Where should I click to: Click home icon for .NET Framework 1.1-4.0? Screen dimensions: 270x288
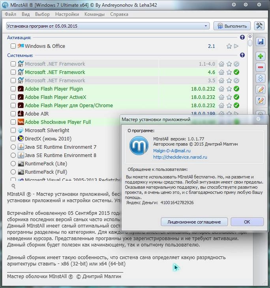(x=221, y=64)
